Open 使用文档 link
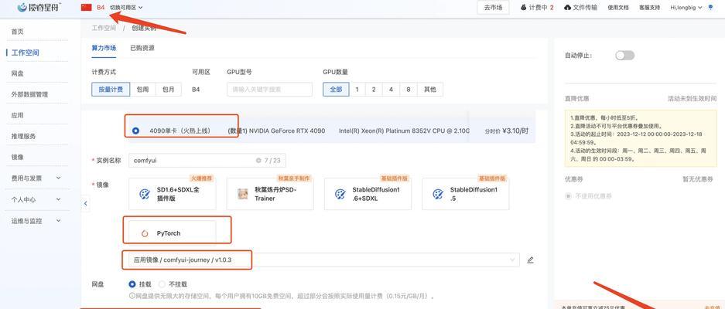This screenshot has height=309, width=725. pos(618,8)
